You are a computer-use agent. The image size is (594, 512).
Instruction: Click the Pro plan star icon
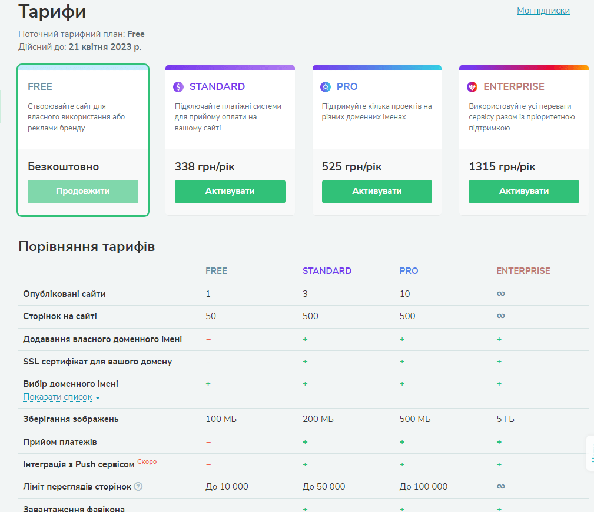[326, 87]
